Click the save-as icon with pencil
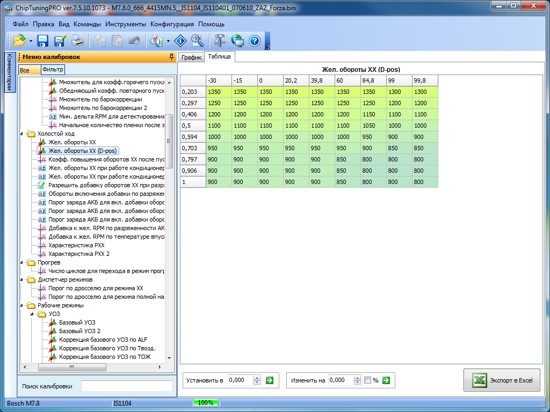The height and width of the screenshot is (412, 550). (60, 40)
